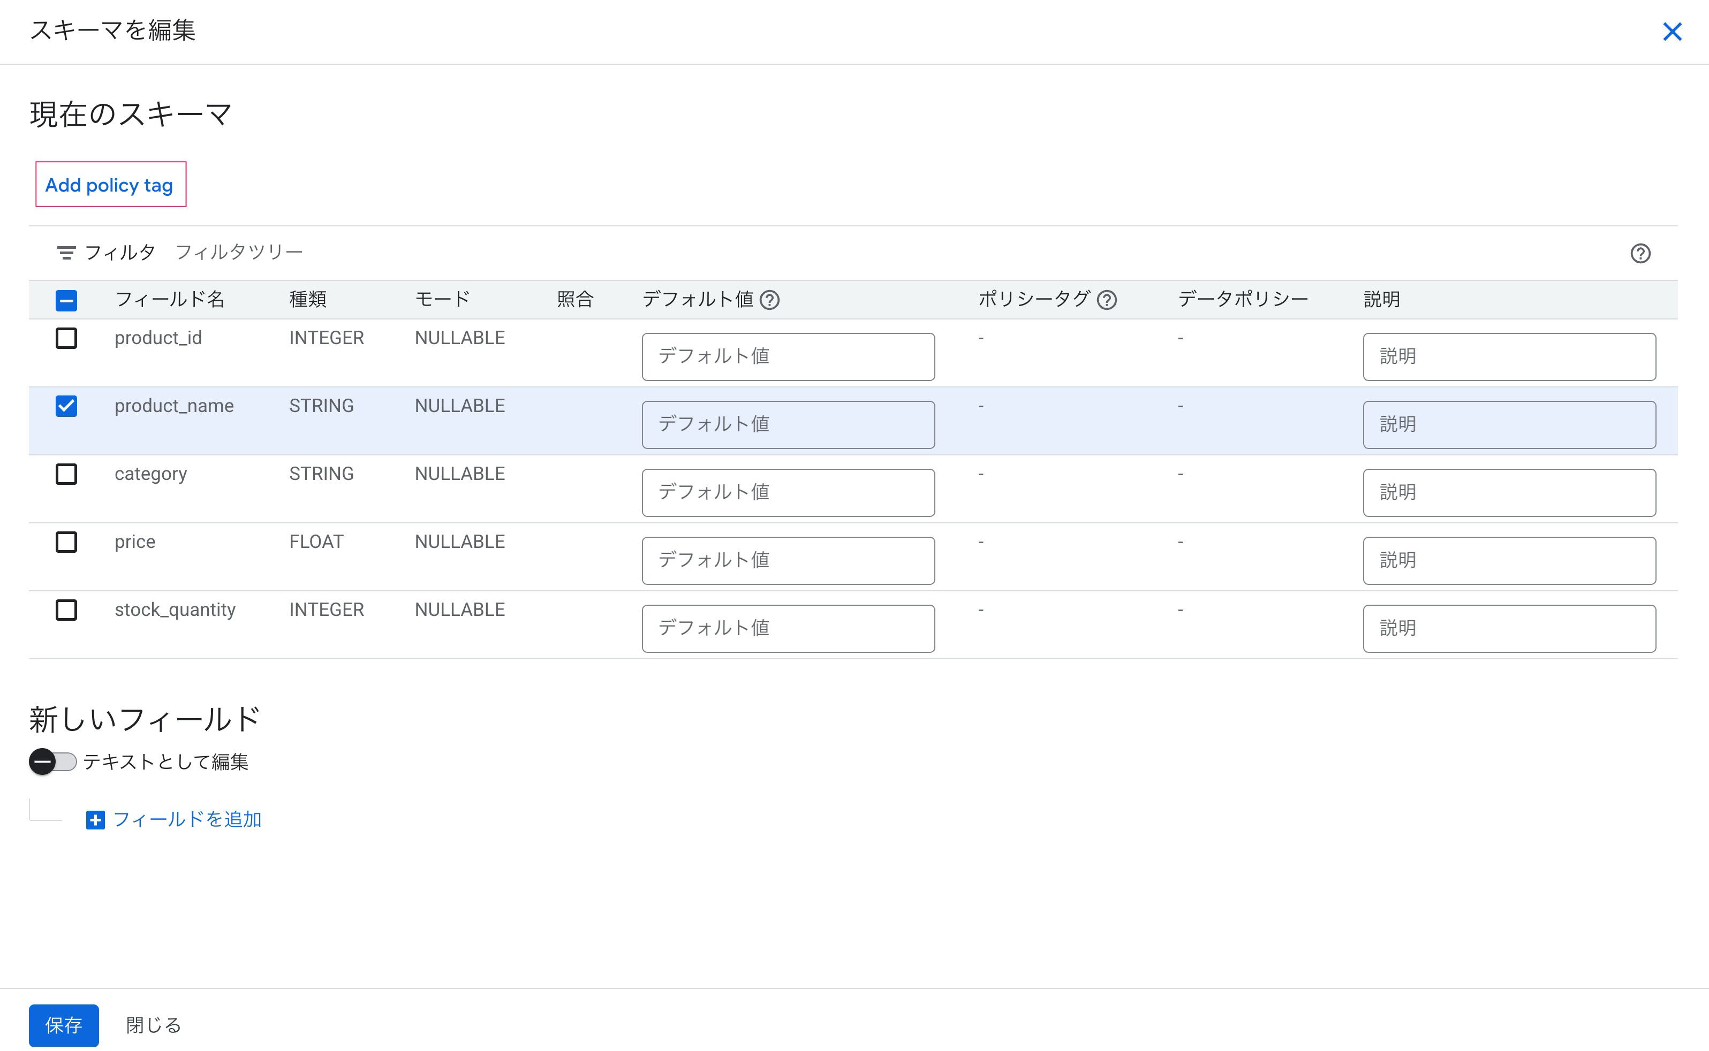Click the 説明 field for price
Screen dimensions: 1709x1051
1509,561
